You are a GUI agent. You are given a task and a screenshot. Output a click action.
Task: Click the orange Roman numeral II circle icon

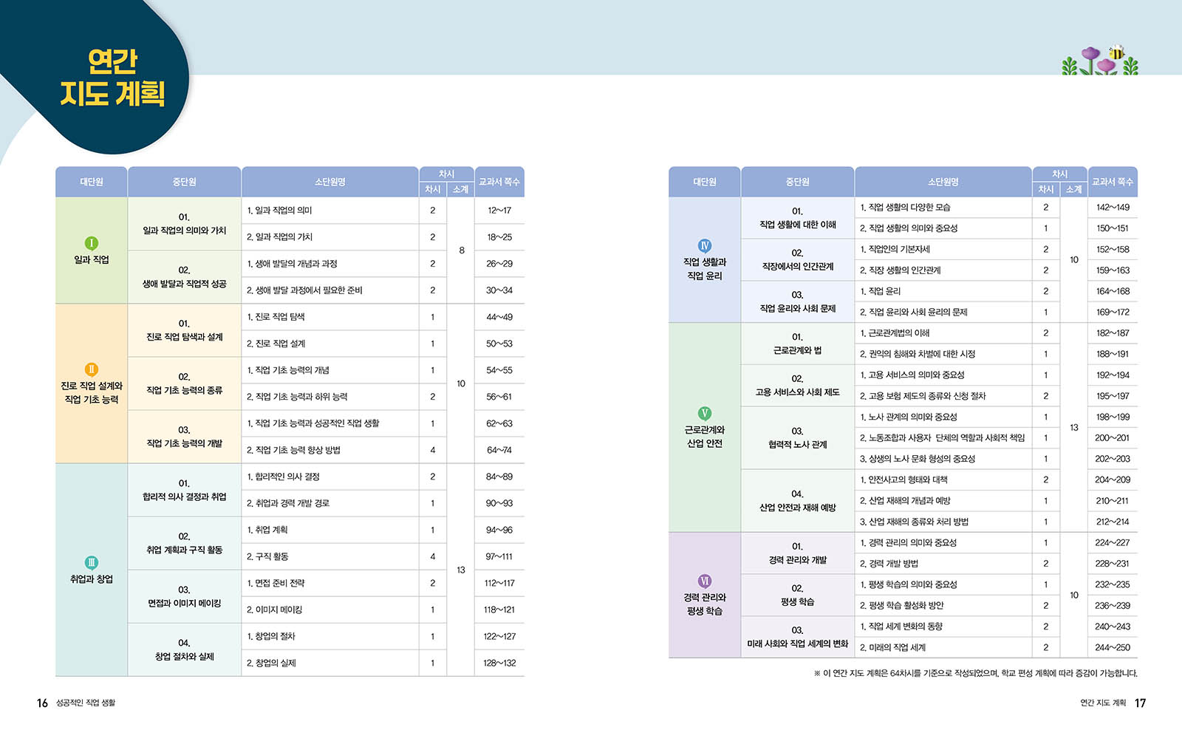91,369
